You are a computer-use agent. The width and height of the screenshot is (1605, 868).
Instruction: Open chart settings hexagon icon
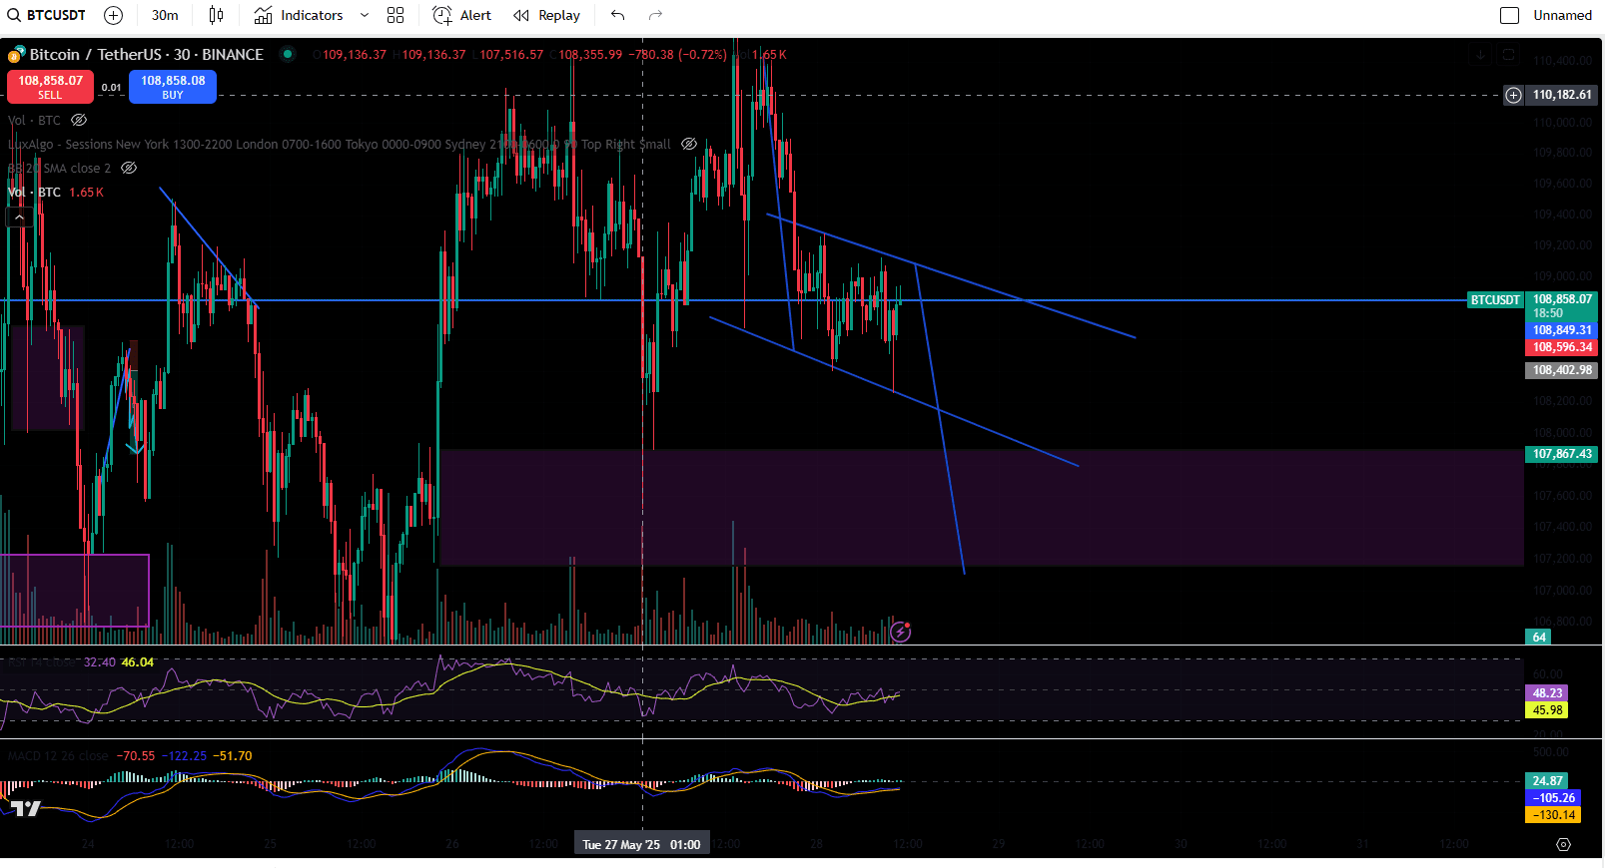1563,844
